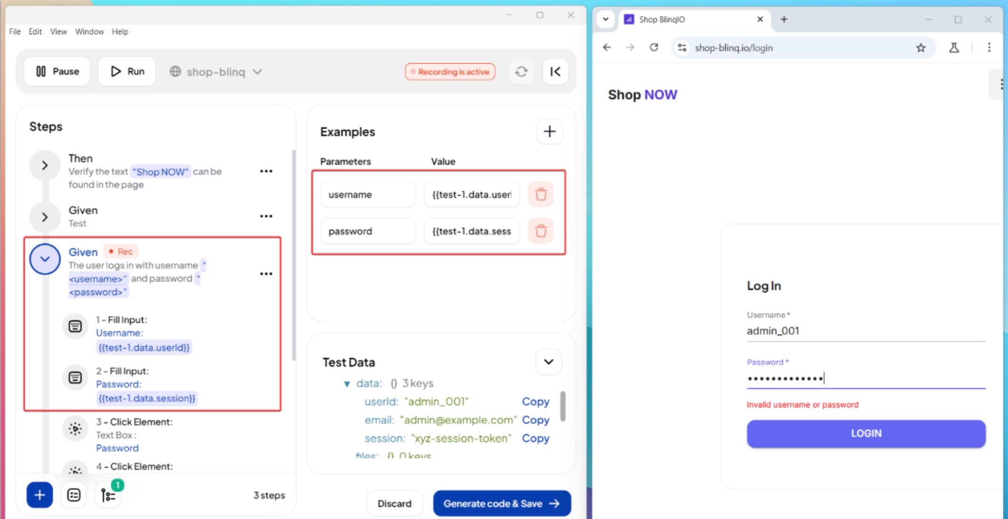Copy the session test data value

[x=535, y=438]
